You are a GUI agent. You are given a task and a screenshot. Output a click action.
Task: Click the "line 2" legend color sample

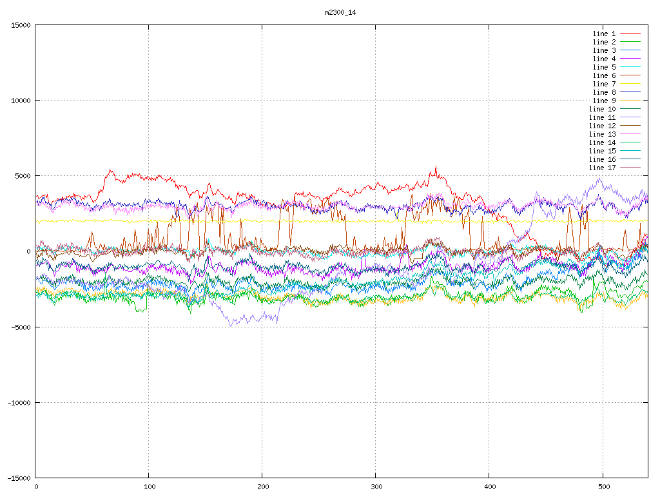(x=630, y=42)
